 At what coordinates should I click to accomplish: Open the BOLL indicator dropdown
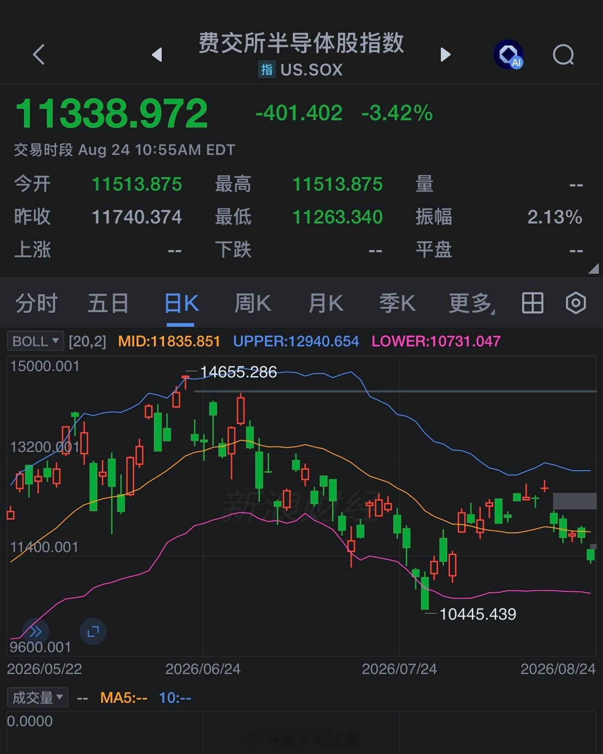click(35, 341)
